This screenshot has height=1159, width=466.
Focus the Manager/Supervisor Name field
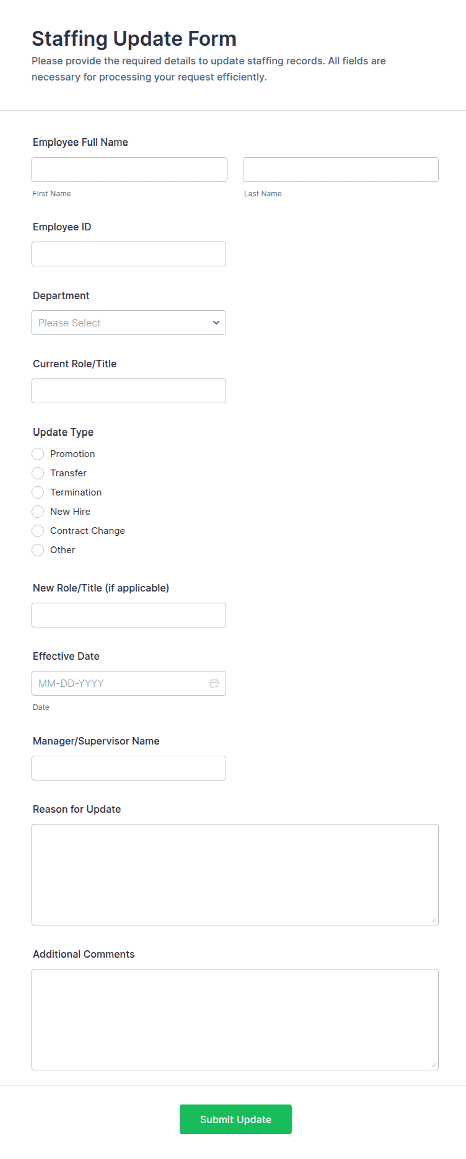coord(129,768)
